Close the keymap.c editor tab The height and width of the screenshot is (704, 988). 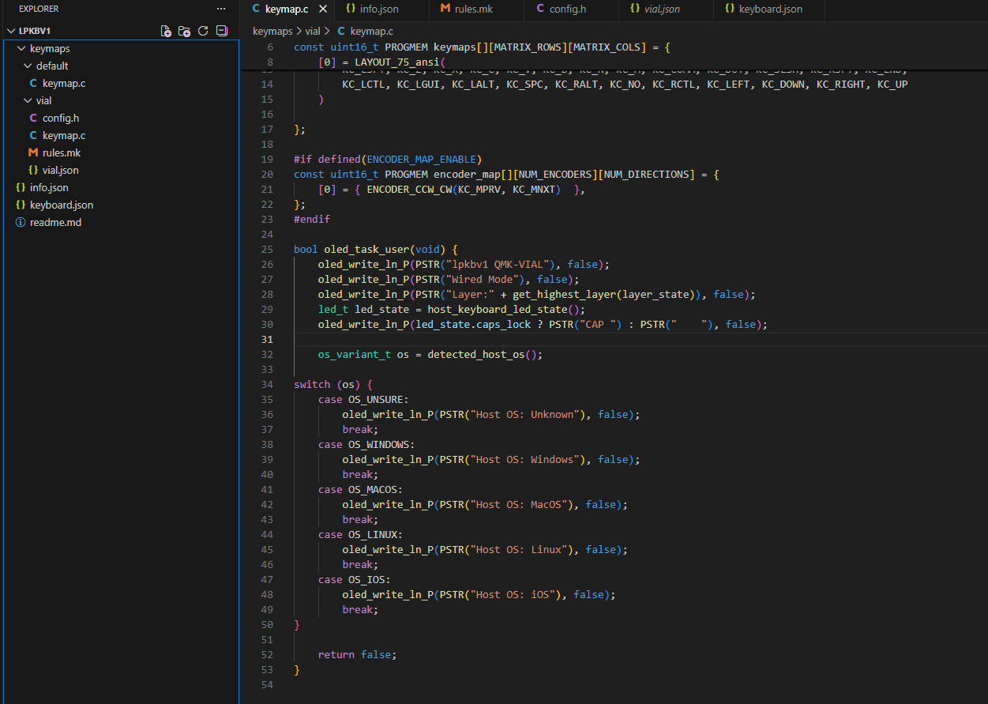[x=323, y=9]
